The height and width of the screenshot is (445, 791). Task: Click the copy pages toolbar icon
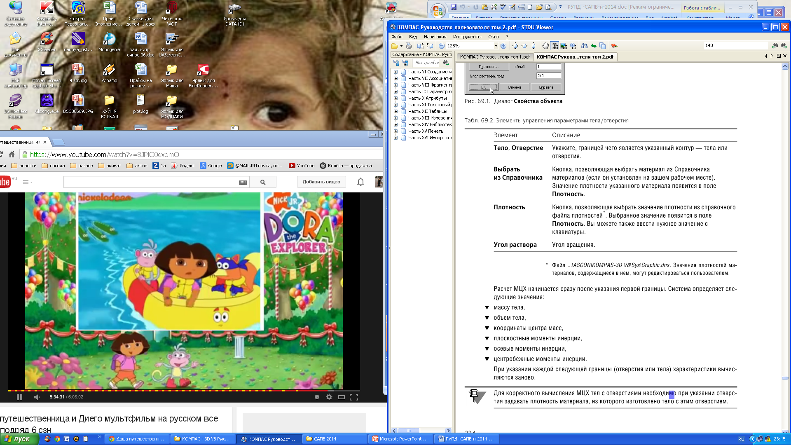[x=603, y=46]
